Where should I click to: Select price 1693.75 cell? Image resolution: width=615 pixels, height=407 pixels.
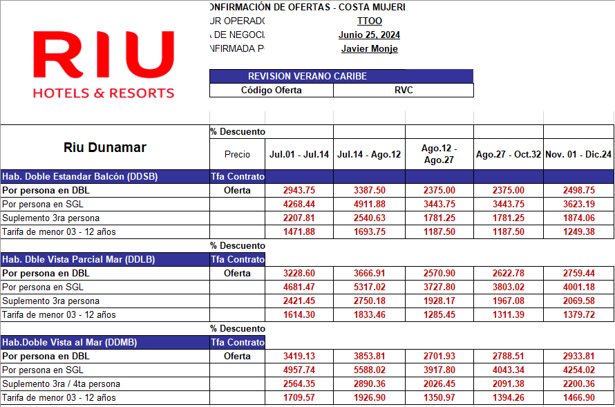click(369, 231)
